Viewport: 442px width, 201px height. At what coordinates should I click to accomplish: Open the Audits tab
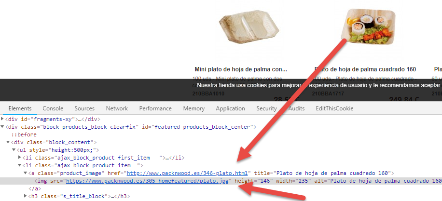296,108
